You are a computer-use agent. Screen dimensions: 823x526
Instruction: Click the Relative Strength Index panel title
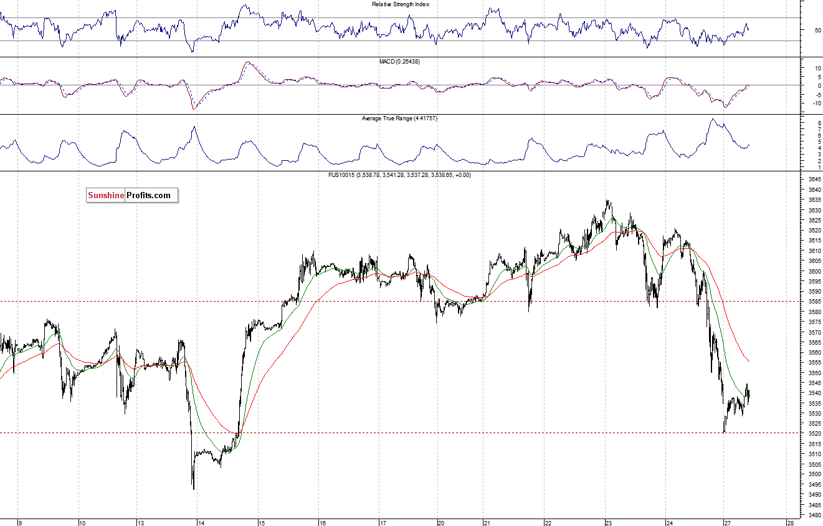click(x=401, y=4)
